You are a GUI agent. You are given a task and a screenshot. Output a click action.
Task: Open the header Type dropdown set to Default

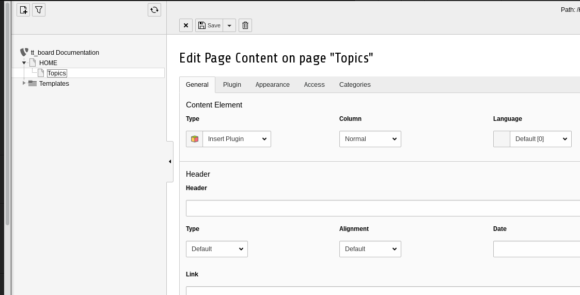point(217,249)
